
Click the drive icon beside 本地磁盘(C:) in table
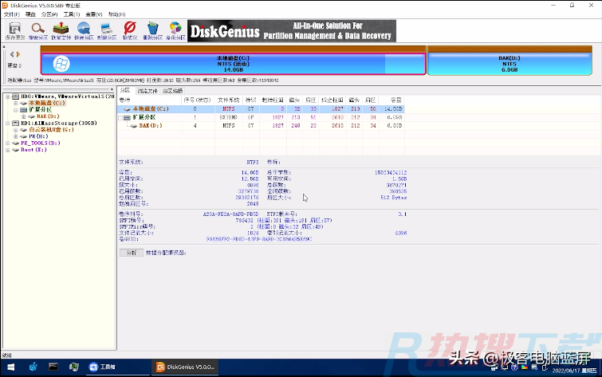(127, 109)
